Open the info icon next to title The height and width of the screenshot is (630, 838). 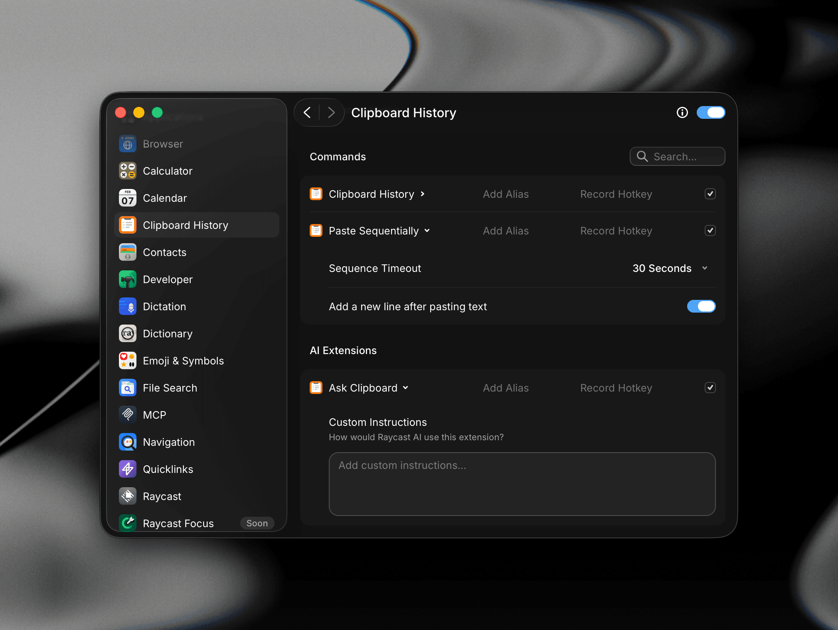pos(682,113)
